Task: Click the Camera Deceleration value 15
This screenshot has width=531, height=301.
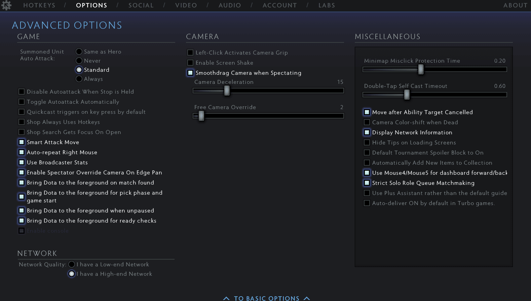Action: [340, 82]
